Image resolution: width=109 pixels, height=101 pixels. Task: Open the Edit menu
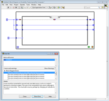pos(7,5)
